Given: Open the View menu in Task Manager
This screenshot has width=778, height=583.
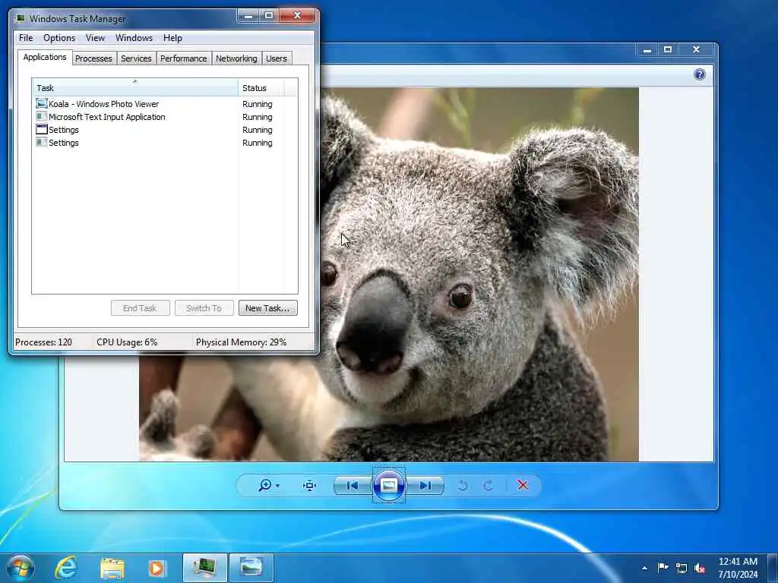Looking at the screenshot, I should point(95,38).
